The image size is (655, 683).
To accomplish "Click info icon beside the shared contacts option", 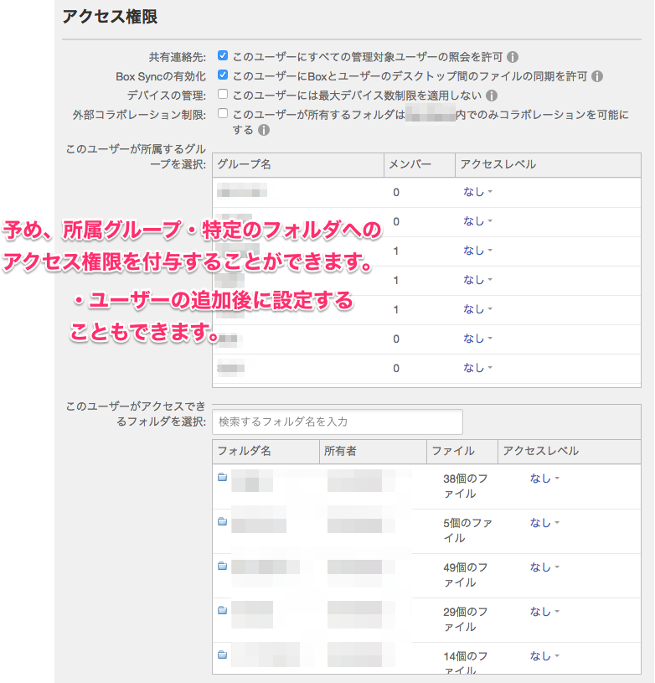I will click(x=513, y=57).
